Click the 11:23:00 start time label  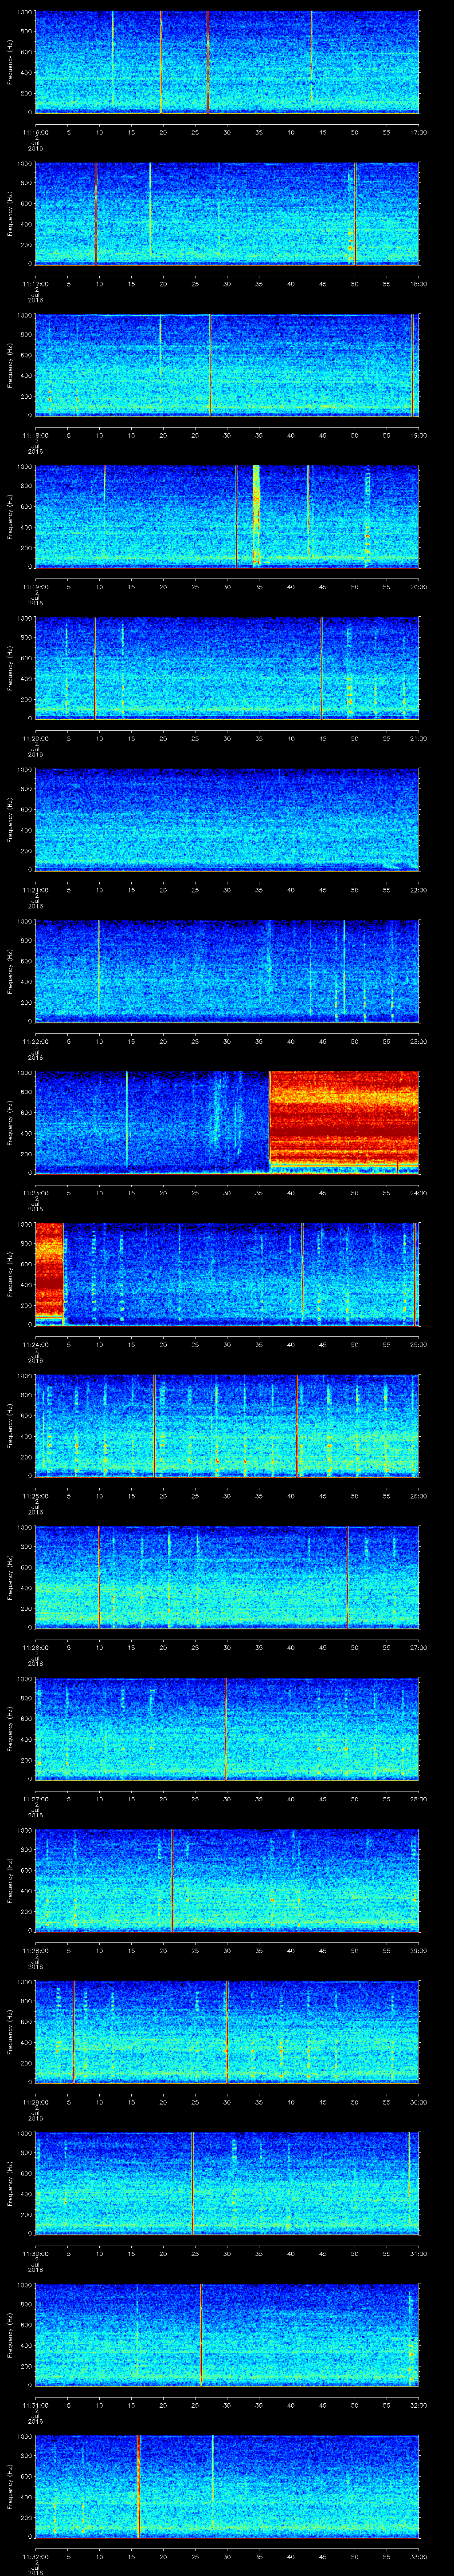35,1193
